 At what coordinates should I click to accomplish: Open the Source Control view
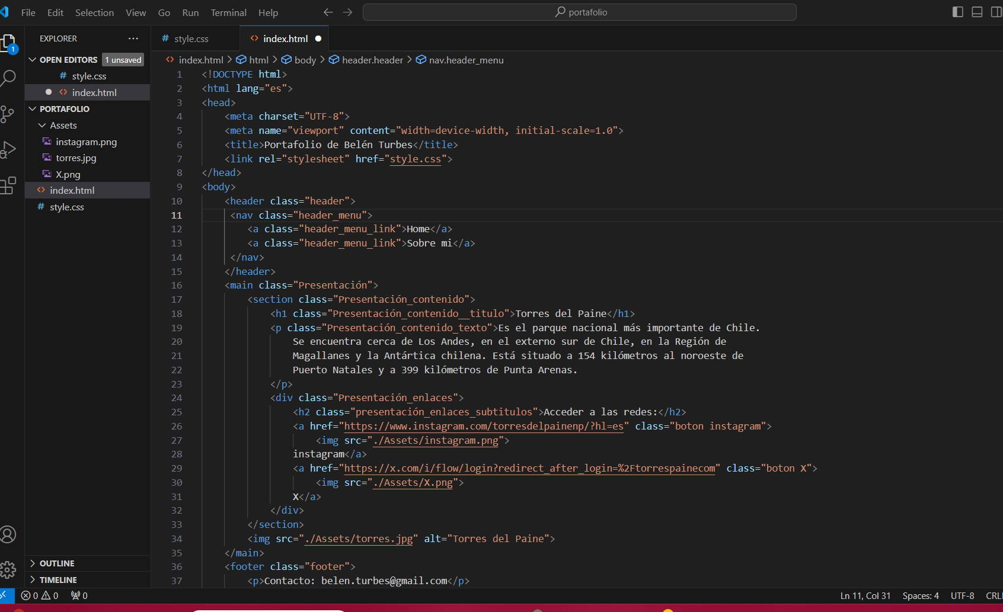coord(7,114)
